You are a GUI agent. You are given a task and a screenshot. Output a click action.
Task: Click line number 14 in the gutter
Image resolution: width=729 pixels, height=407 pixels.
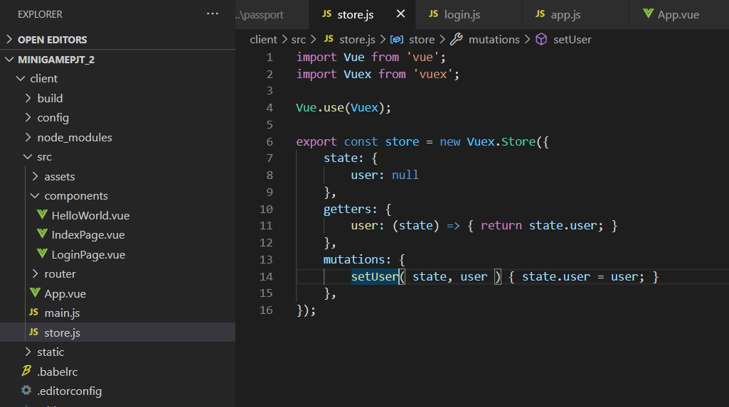tap(266, 276)
